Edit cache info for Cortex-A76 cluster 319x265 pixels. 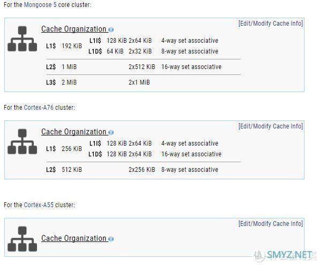click(271, 126)
